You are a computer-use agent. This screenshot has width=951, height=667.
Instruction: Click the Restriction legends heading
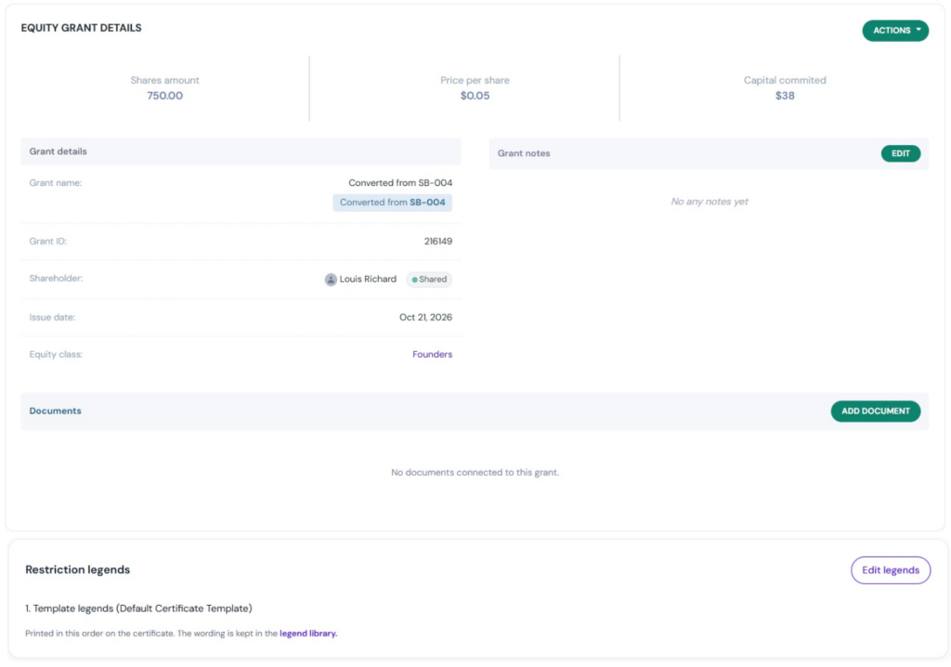(78, 569)
